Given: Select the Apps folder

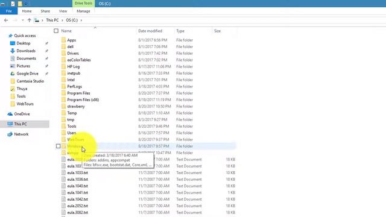Looking at the screenshot, I should pyautogui.click(x=71, y=40).
